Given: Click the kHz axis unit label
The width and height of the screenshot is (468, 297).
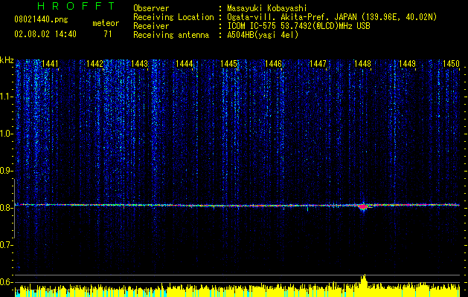Looking at the screenshot, I should pyautogui.click(x=7, y=59).
